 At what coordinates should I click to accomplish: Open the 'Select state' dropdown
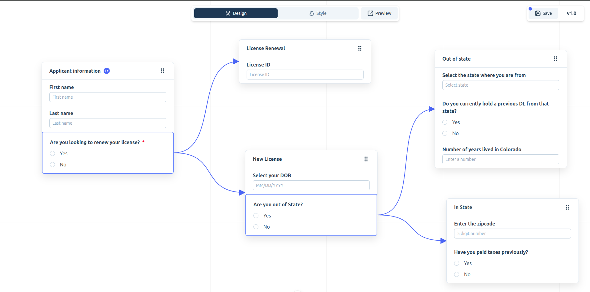[500, 85]
